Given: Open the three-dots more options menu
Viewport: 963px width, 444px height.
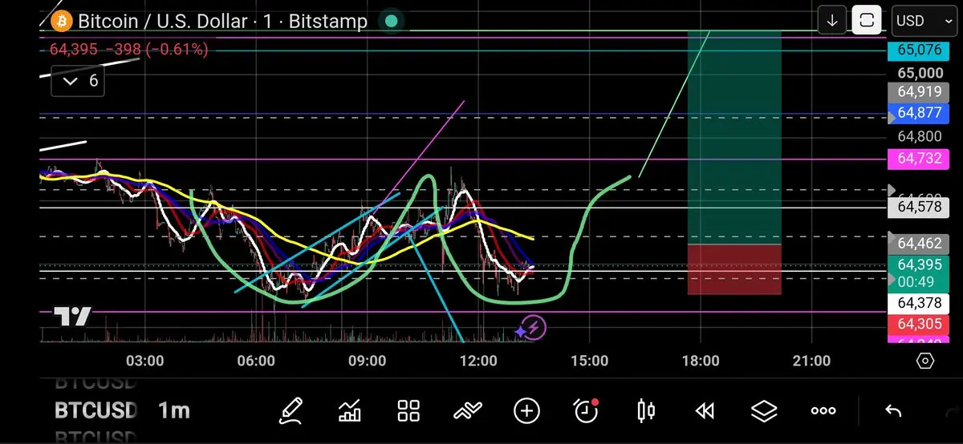Looking at the screenshot, I should [x=823, y=411].
